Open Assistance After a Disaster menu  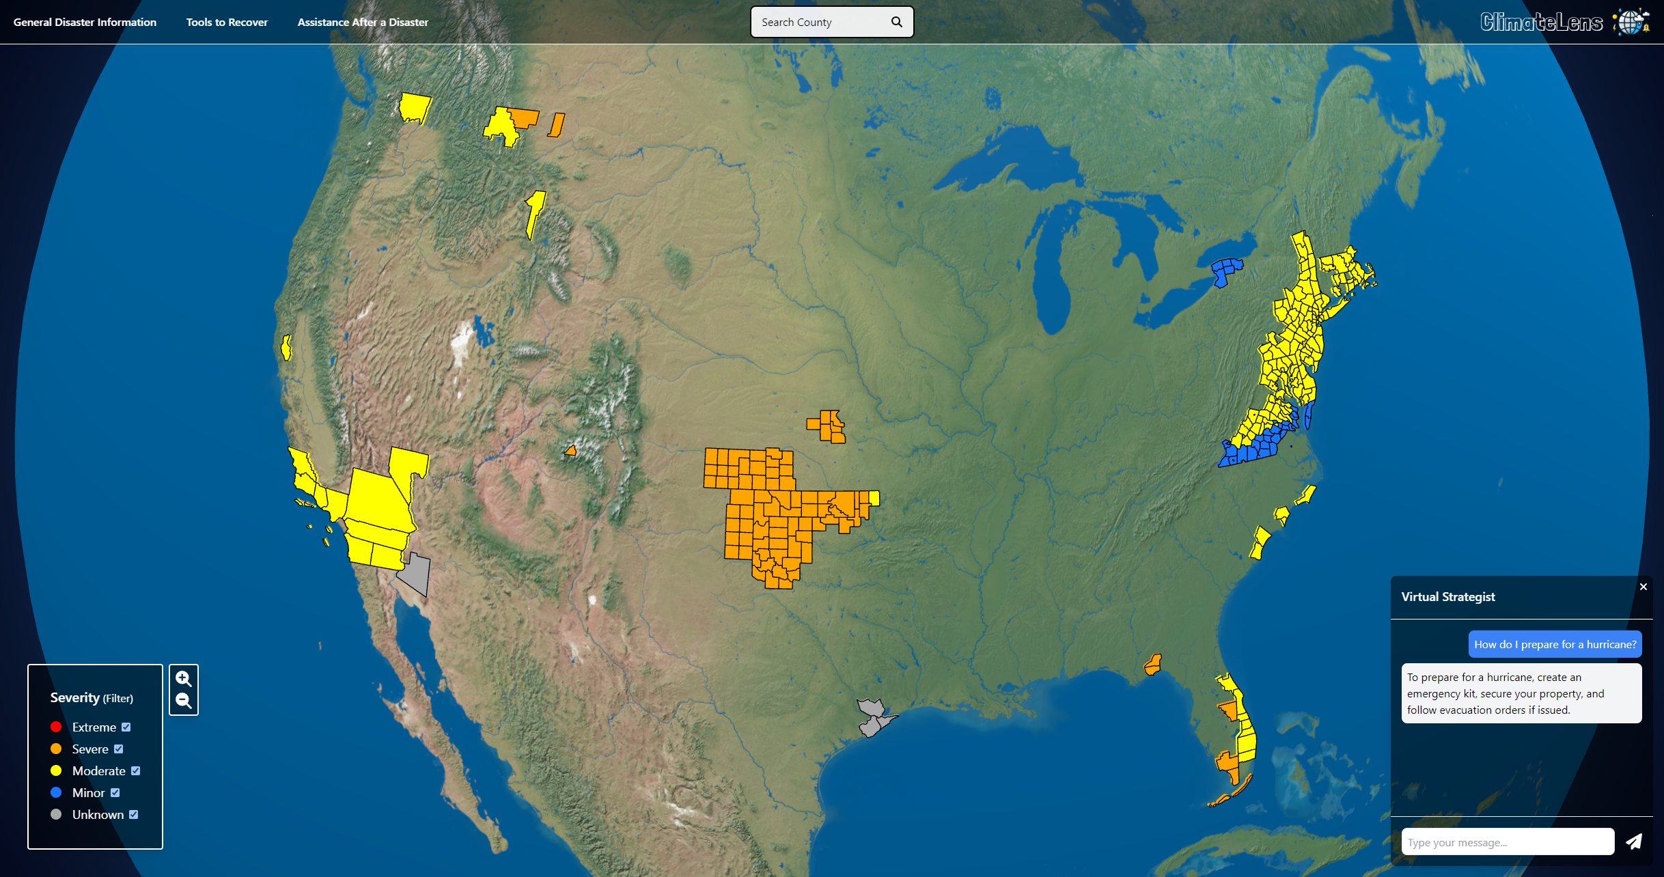pyautogui.click(x=363, y=22)
